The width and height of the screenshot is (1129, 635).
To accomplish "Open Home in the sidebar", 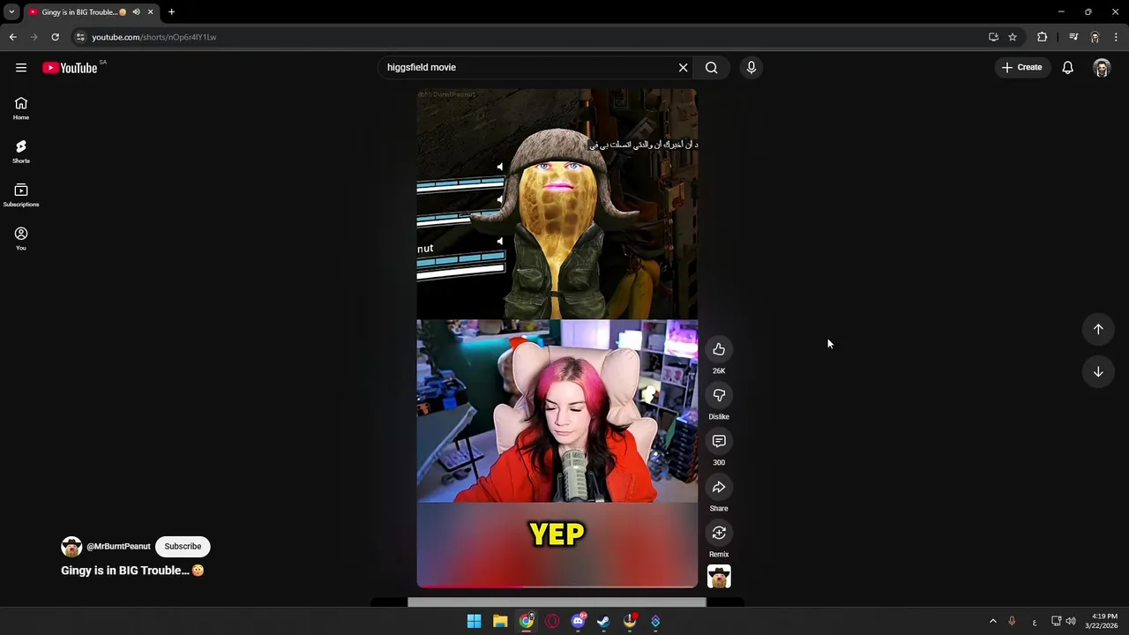I will tap(21, 108).
